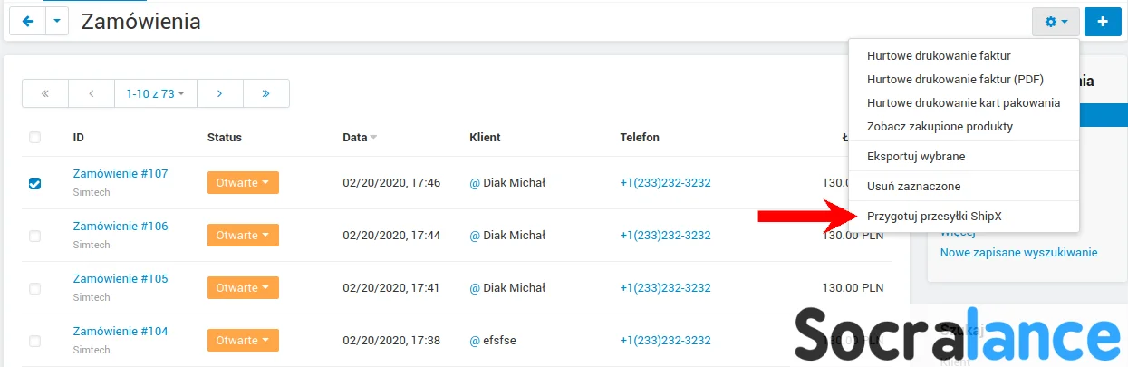Go to the first page of orders

[x=45, y=93]
